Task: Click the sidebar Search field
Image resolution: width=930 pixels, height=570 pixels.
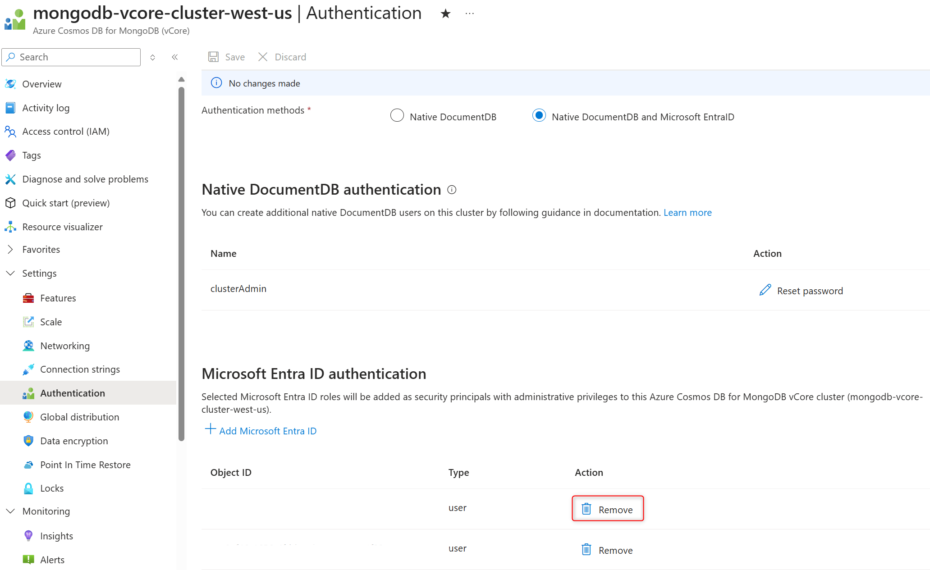Action: pyautogui.click(x=71, y=57)
